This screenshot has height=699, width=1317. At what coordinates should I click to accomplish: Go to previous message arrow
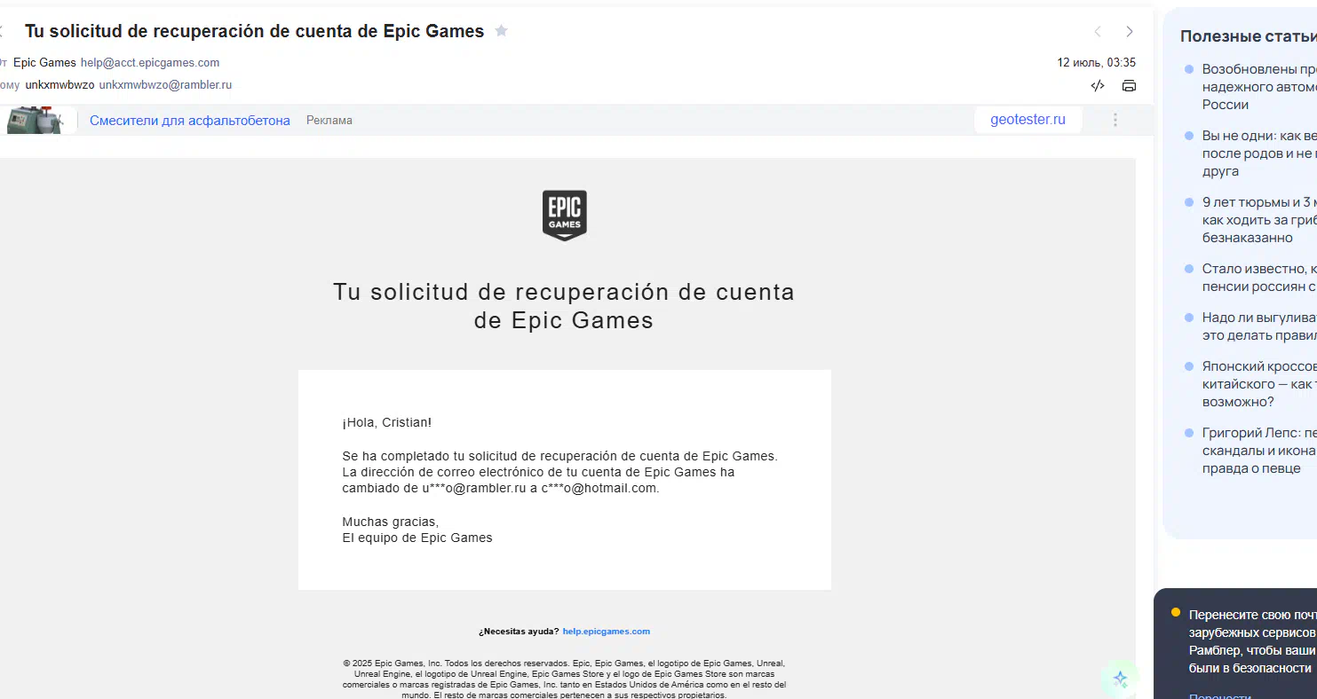click(x=1098, y=31)
